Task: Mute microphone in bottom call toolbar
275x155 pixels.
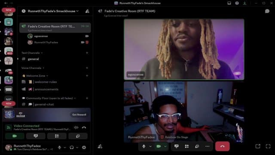Action: pos(144,146)
